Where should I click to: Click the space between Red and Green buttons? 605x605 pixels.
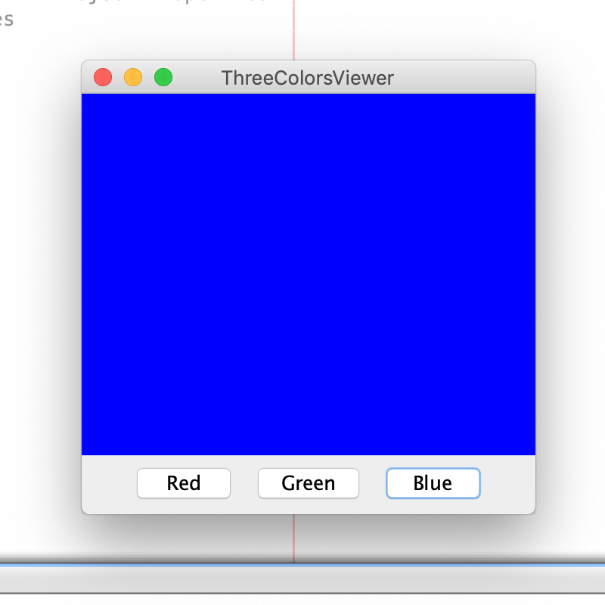244,483
